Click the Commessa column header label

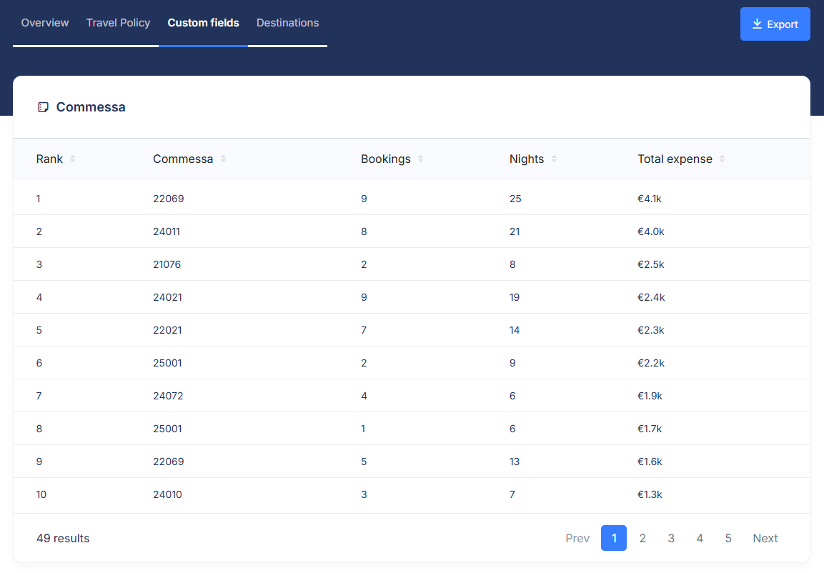pos(183,159)
